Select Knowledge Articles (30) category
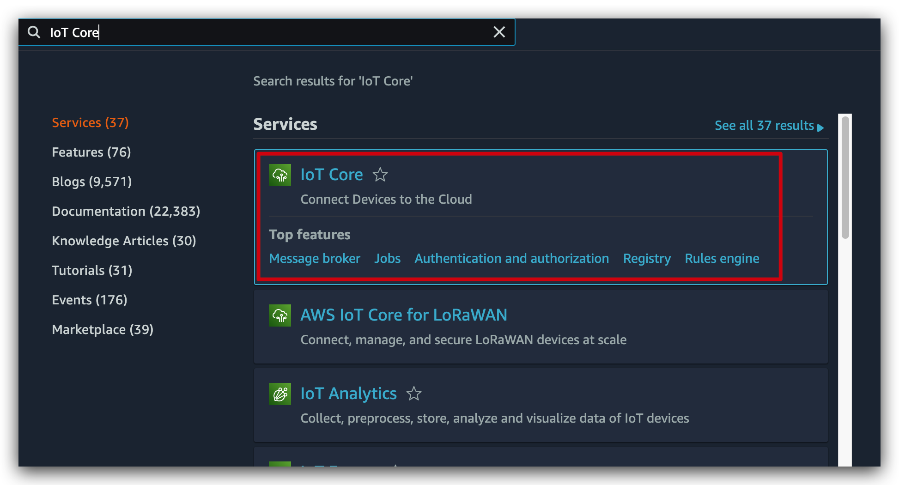The height and width of the screenshot is (485, 899). click(x=124, y=241)
